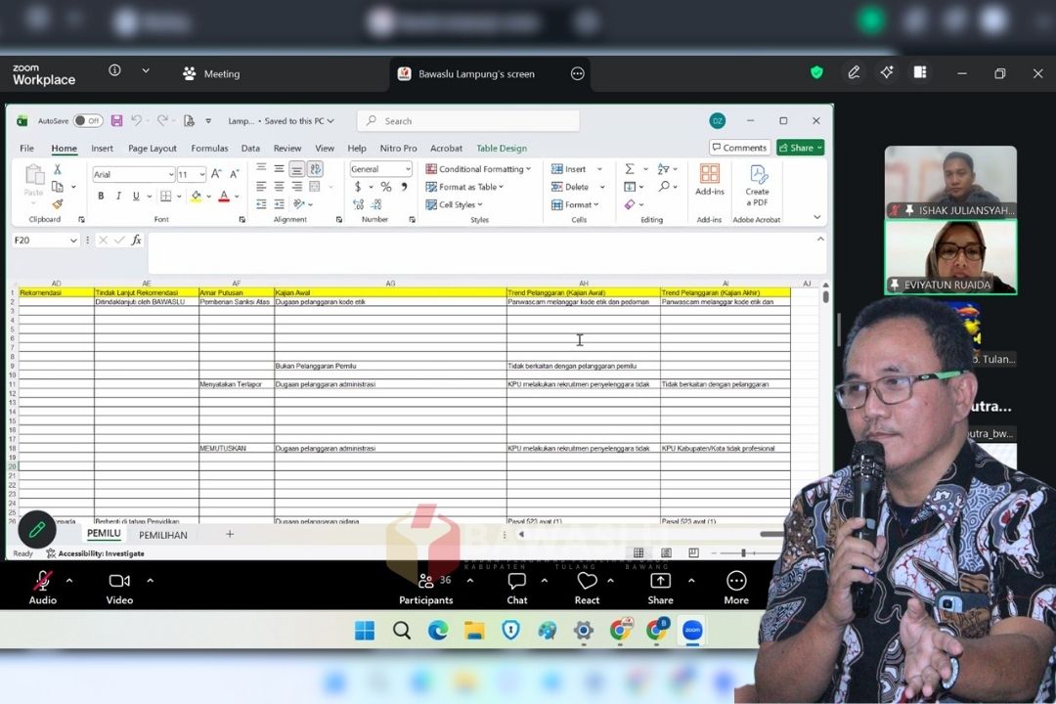Open Conditional Formatting menu

click(478, 169)
